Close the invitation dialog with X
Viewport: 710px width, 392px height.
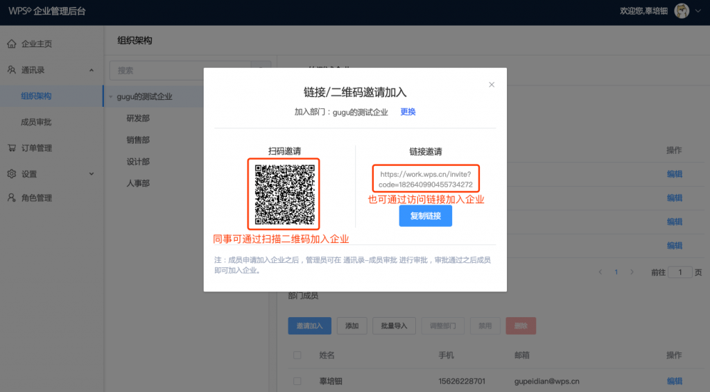pos(492,85)
